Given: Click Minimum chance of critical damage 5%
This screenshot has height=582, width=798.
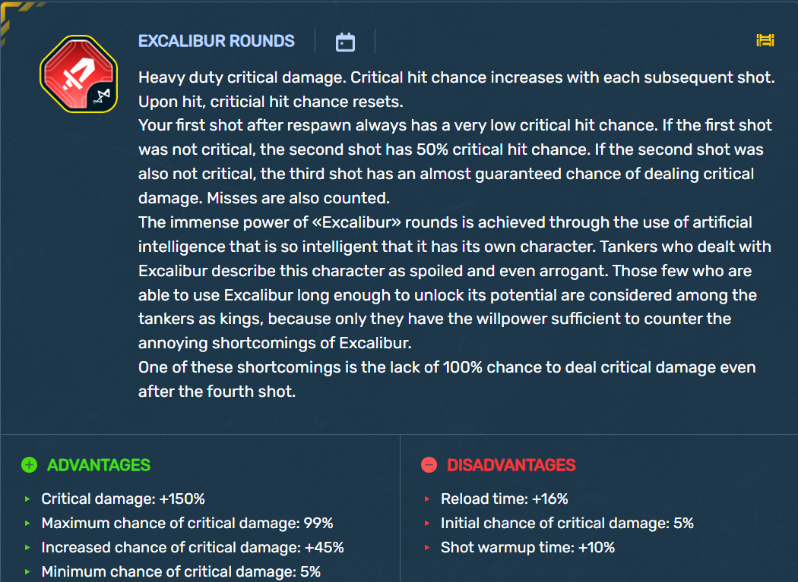Looking at the screenshot, I should 181,572.
